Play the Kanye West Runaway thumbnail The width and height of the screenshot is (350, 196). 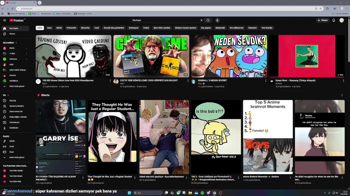[x=307, y=56]
